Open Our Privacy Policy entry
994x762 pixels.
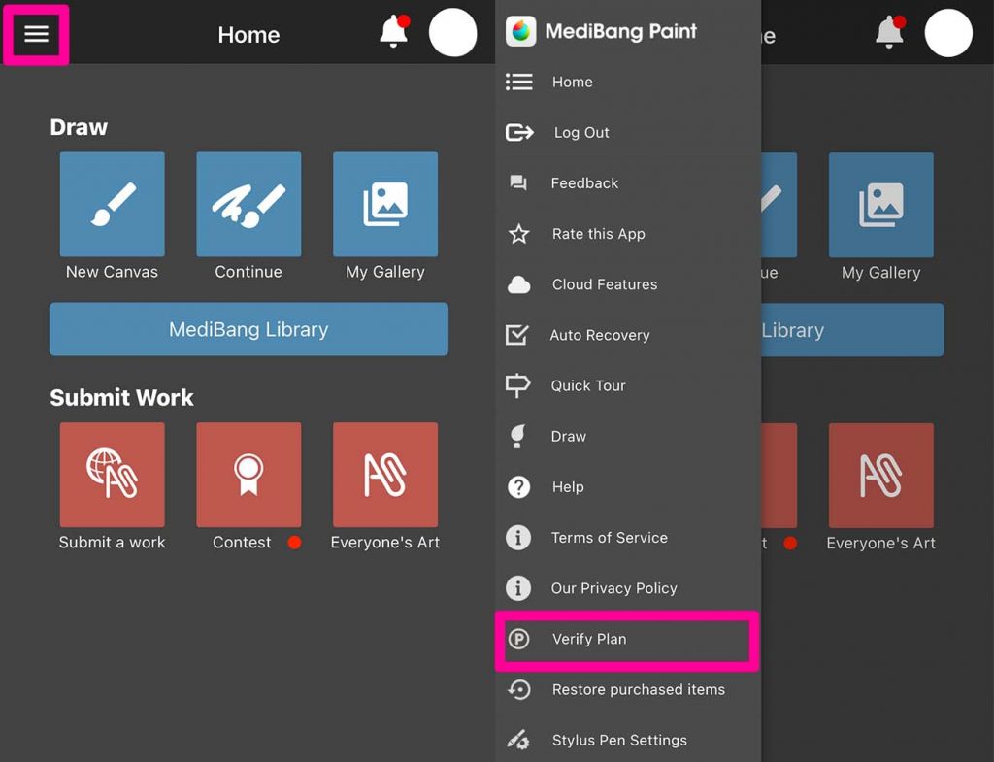coord(628,588)
